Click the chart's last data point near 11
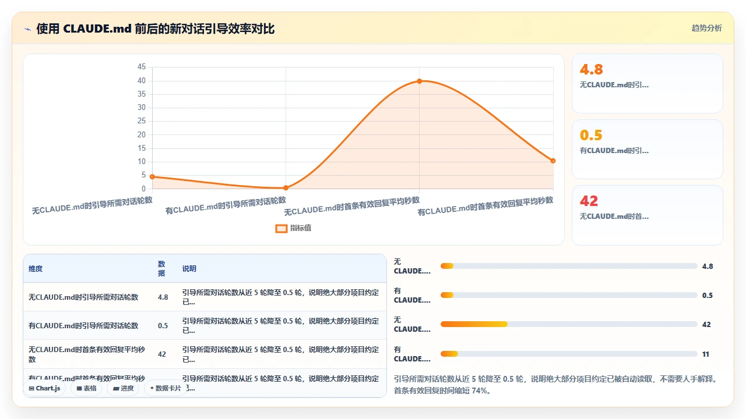 pos(553,161)
